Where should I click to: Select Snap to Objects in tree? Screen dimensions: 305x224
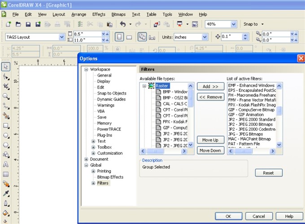(x=112, y=93)
